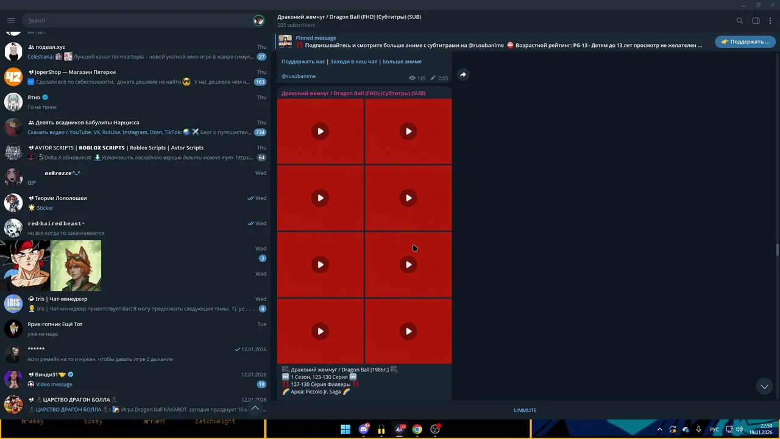Click Теории Лололошки channel avatar

13,202
